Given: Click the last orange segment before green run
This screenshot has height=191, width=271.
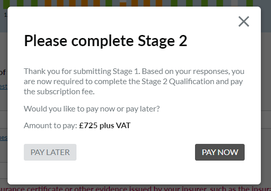Looking at the screenshot, I should click(x=159, y=3).
